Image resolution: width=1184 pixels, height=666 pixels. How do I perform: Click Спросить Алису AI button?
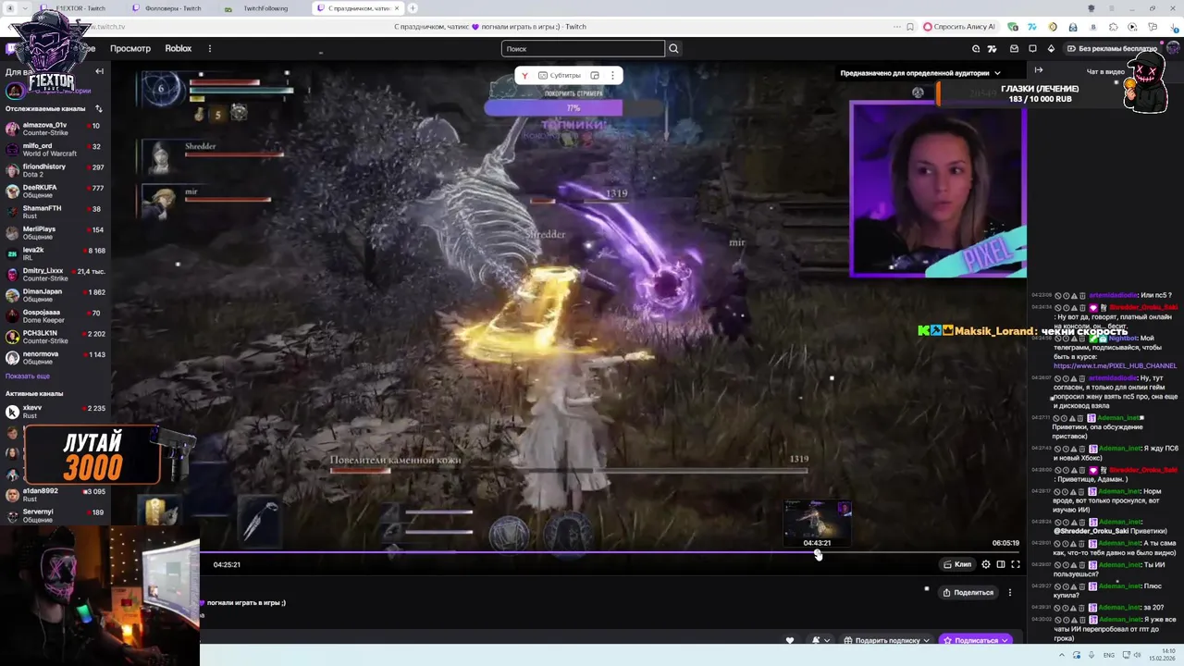(x=959, y=27)
